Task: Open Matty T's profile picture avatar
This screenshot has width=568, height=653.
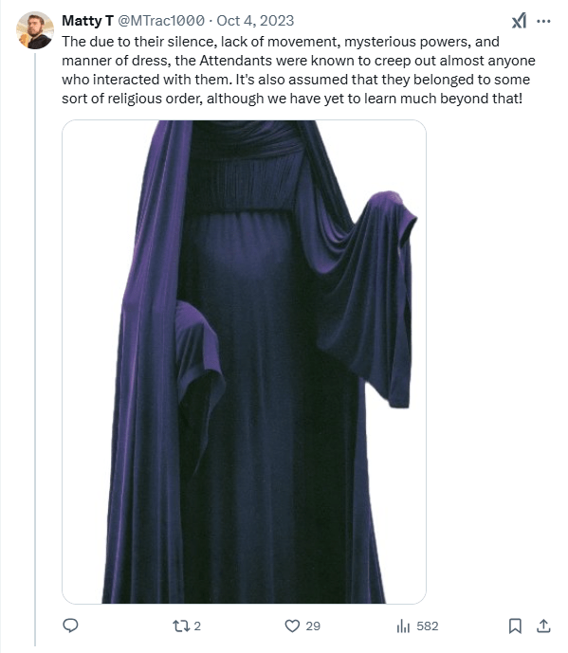Action: point(35,30)
